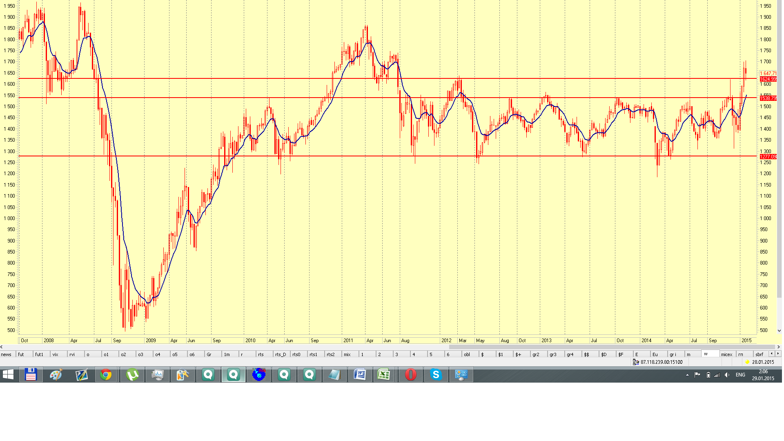Switch to the news tab

pos(7,354)
